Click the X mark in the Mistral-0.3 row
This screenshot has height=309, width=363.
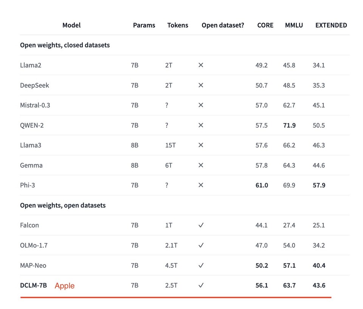[201, 105]
